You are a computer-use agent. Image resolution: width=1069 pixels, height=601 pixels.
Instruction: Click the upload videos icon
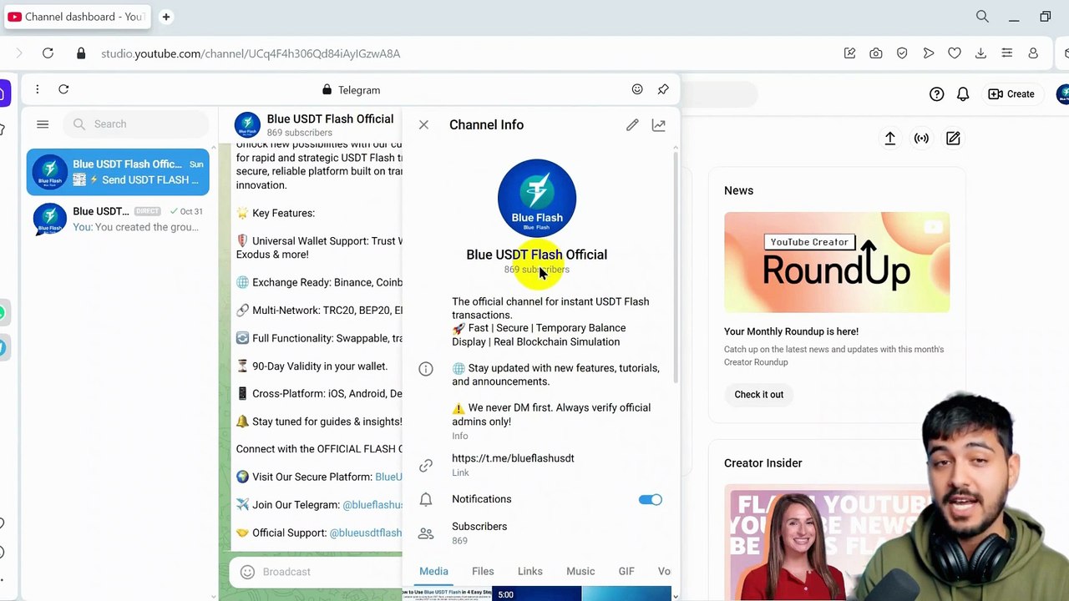point(890,139)
